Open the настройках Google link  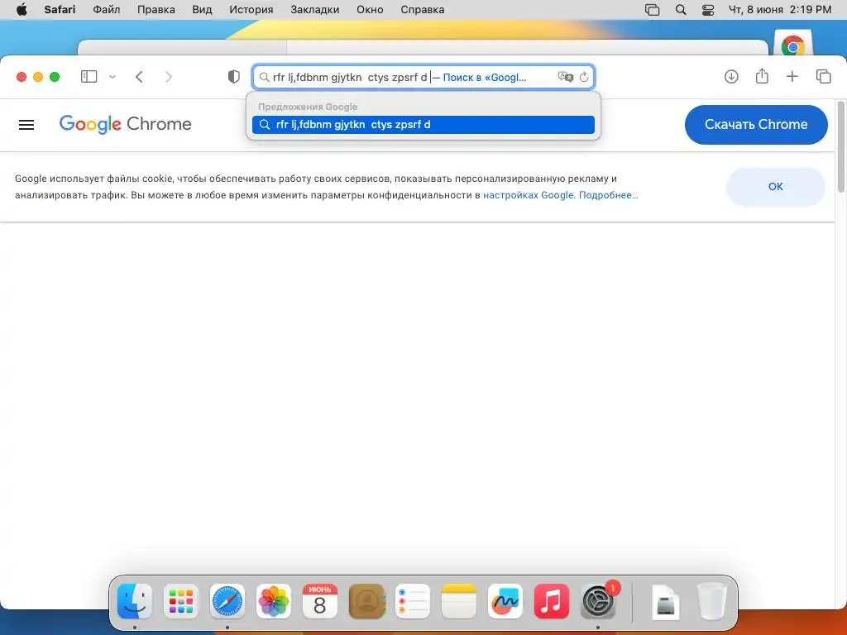(x=528, y=195)
